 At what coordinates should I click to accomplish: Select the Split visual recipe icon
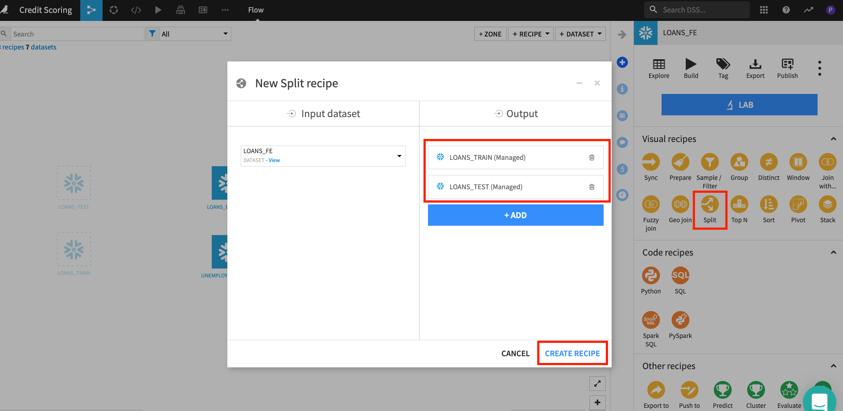point(710,205)
